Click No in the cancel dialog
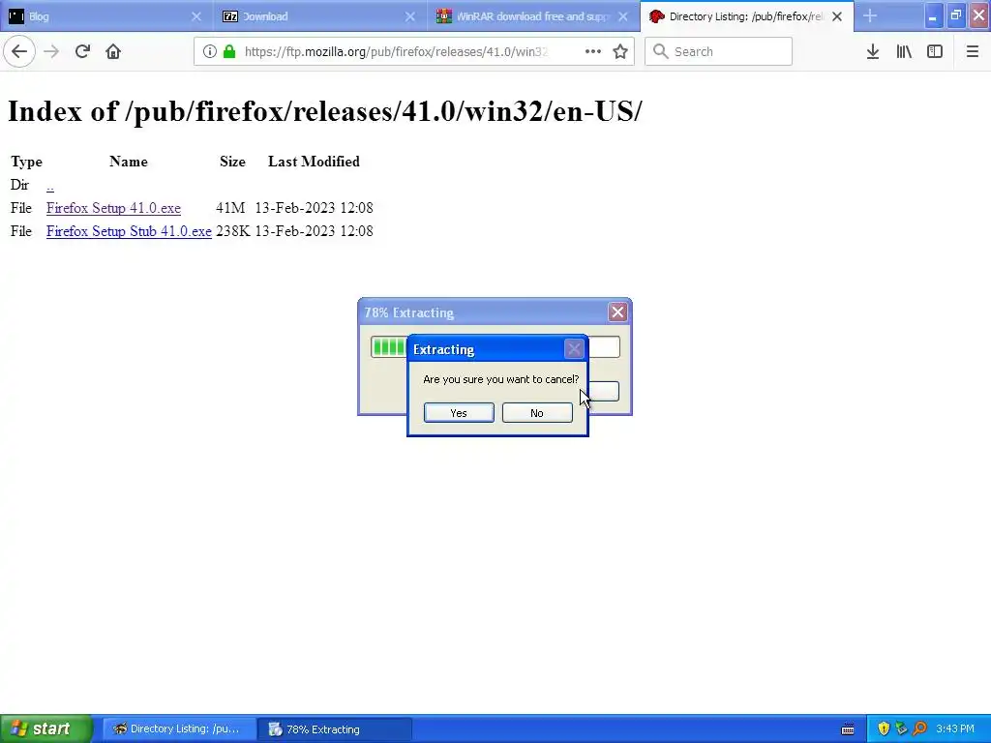Viewport: 991px width, 743px height. coord(537,412)
